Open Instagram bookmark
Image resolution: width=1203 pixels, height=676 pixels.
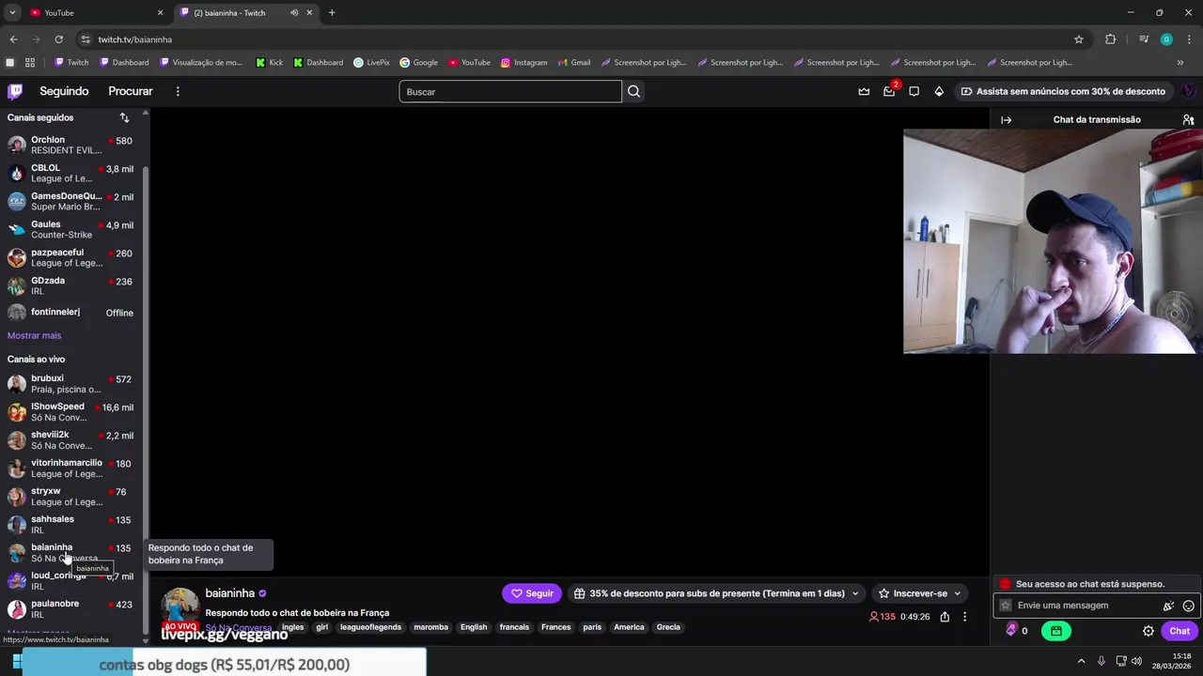pos(523,63)
